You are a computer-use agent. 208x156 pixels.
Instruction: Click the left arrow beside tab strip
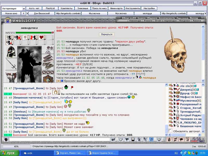(27, 14)
